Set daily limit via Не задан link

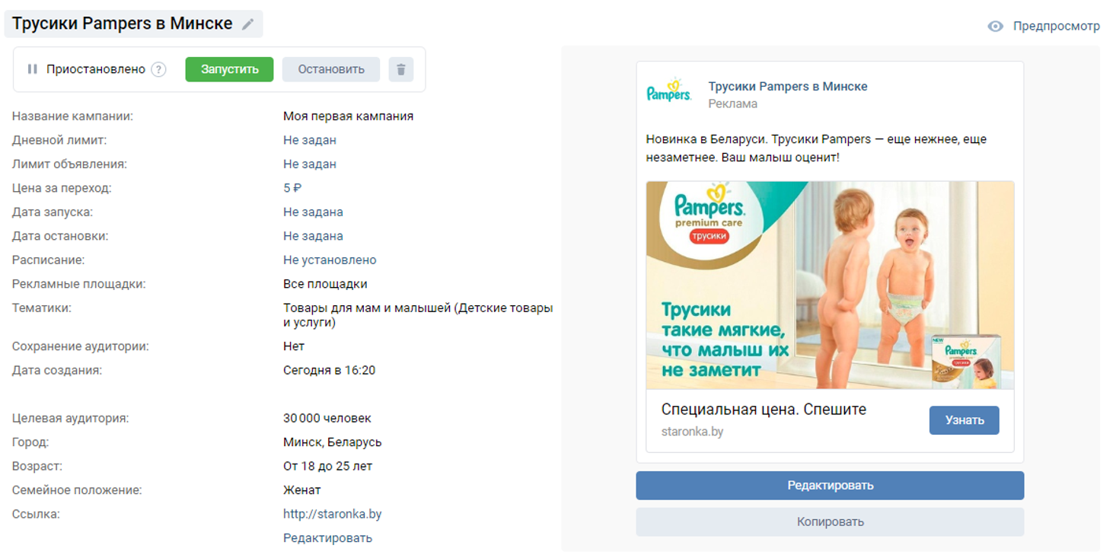(310, 140)
